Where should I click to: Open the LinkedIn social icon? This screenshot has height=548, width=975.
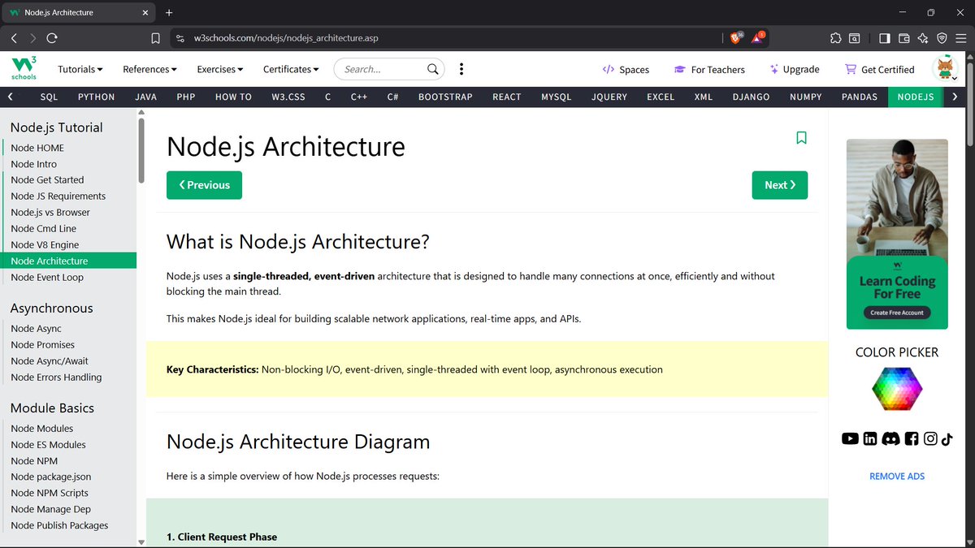(x=870, y=438)
